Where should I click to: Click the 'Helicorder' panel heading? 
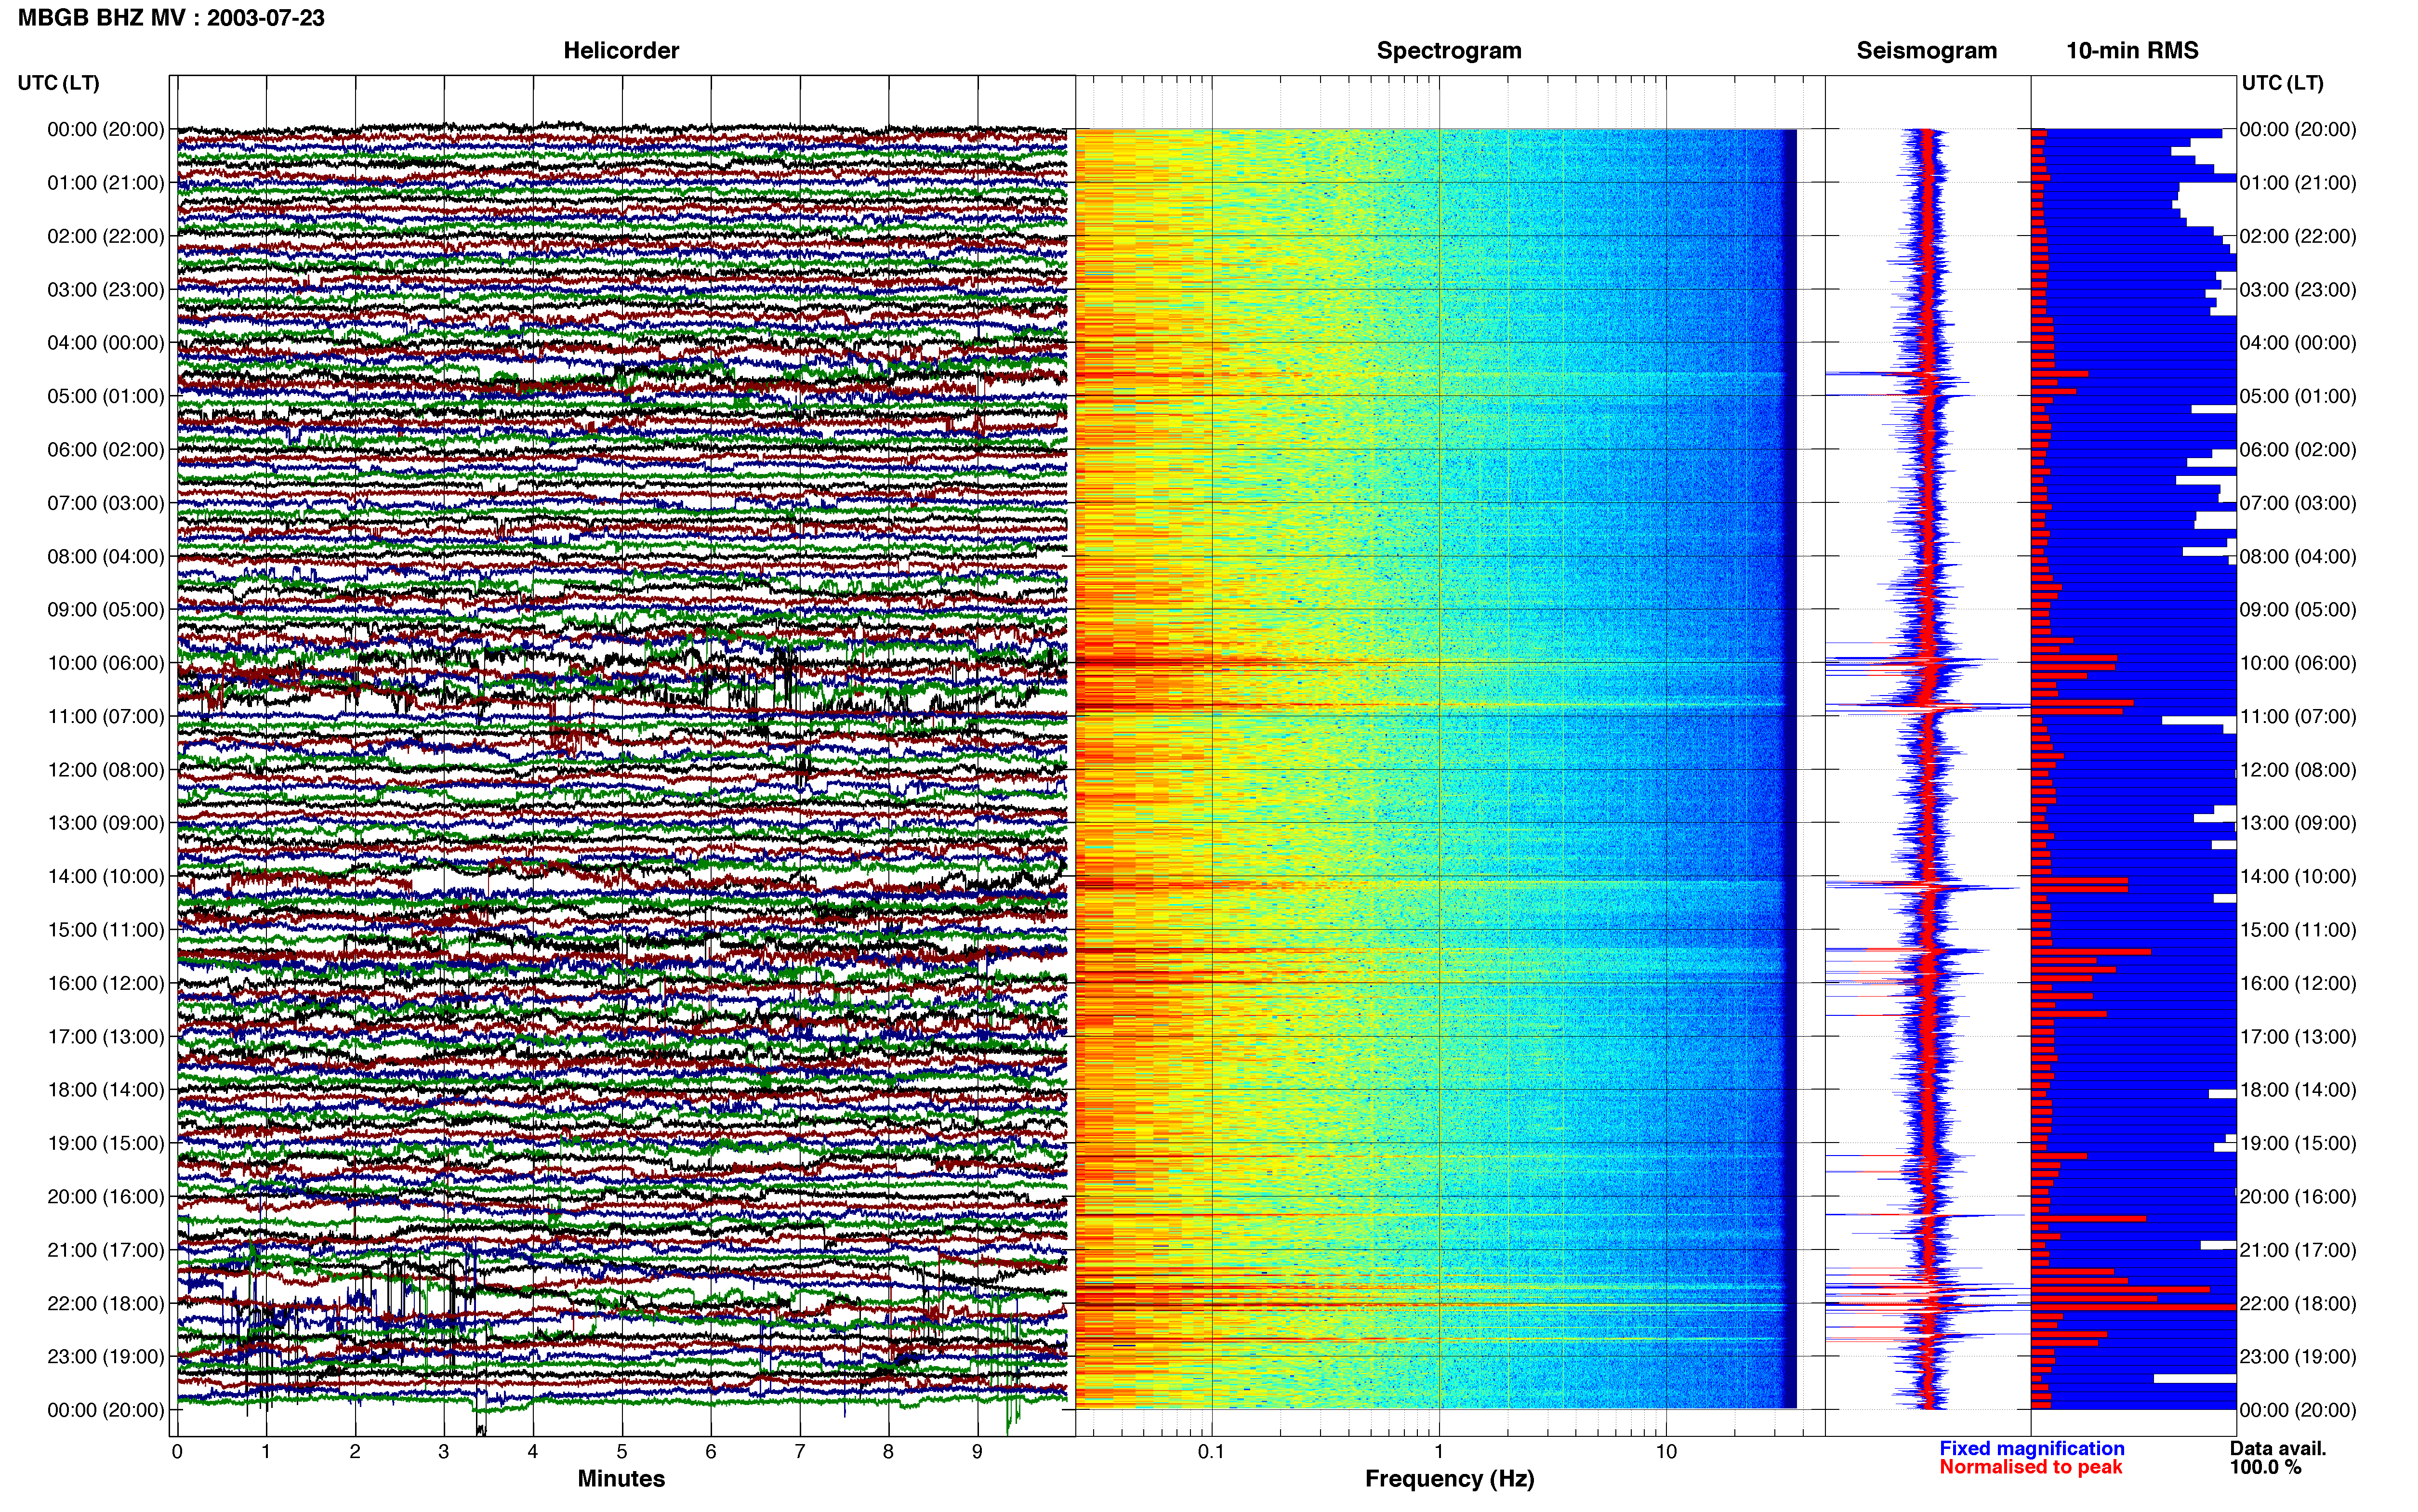click(x=621, y=50)
